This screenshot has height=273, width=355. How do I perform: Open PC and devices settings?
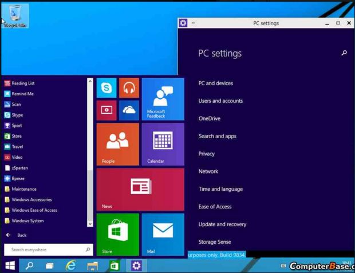click(x=216, y=83)
